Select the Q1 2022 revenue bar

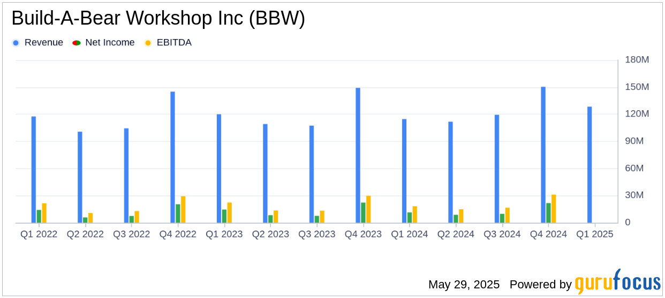pyautogui.click(x=34, y=170)
